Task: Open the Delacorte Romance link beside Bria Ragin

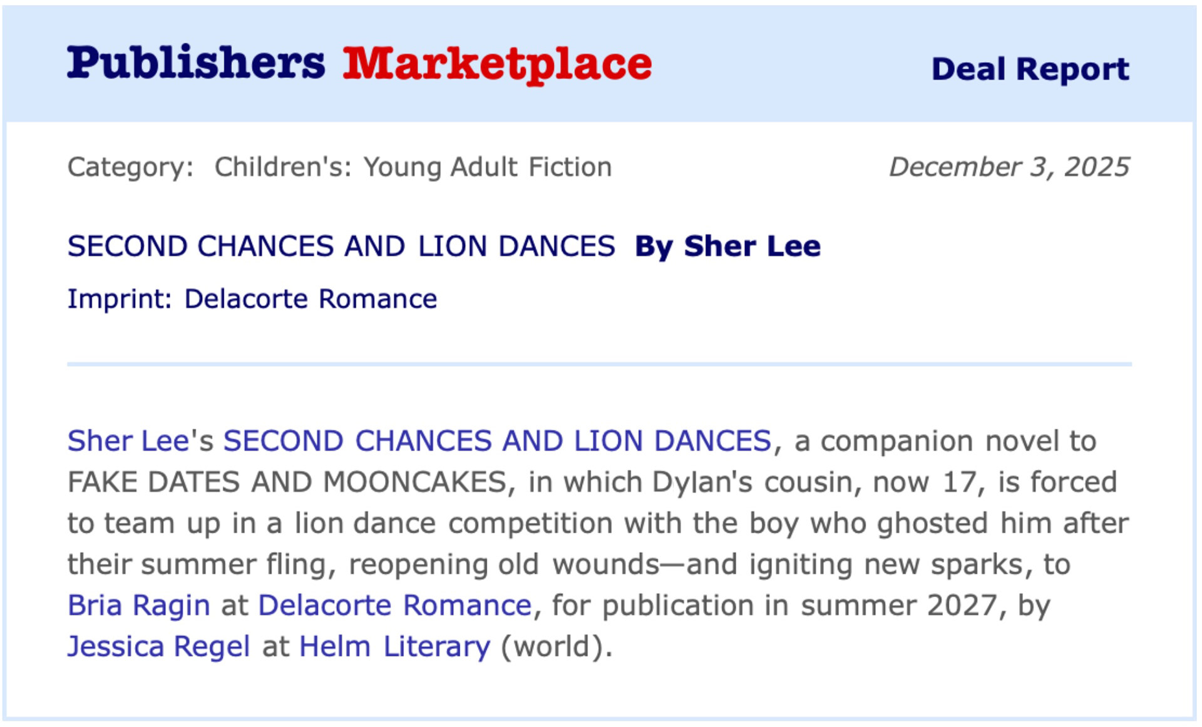Action: coord(394,606)
